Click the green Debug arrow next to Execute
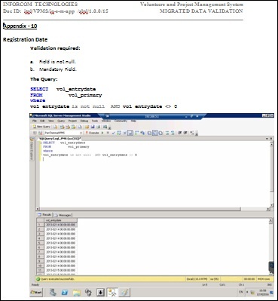 coord(102,133)
